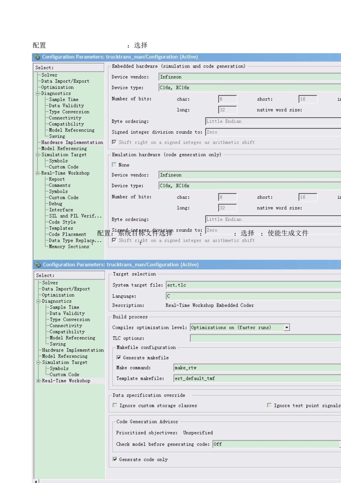Image resolution: width=341 pixels, height=483 pixels.
Task: Enable Ignore test point signals checkbox
Action: 269,405
